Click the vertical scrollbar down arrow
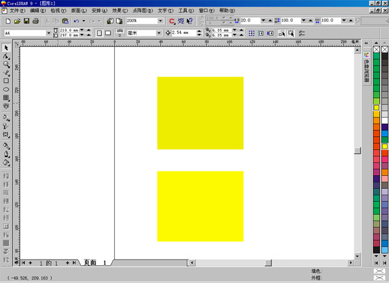The height and width of the screenshot is (283, 389). pos(357,256)
